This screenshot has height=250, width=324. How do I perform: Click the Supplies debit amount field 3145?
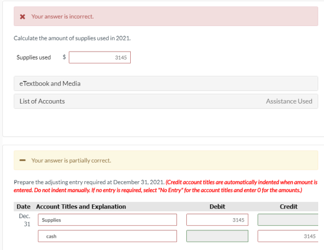217,220
